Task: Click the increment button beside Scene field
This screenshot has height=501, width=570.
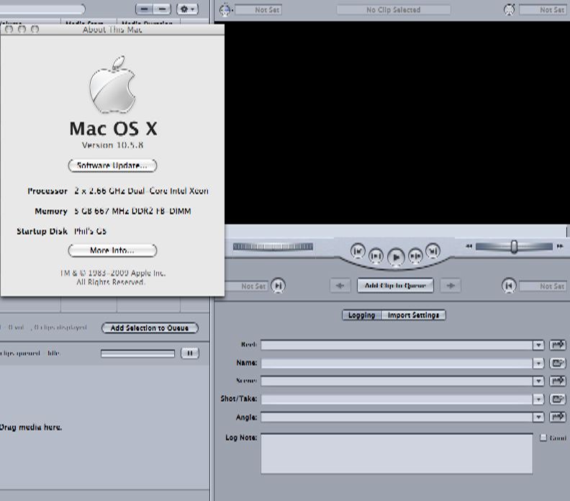Action: [x=557, y=381]
